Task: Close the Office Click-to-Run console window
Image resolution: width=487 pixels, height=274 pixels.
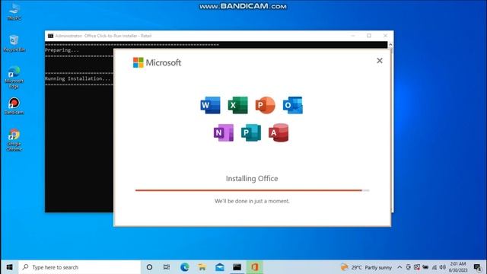Action: 385,36
